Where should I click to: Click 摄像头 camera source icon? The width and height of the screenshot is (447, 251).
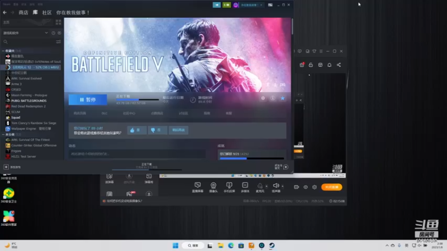[213, 187]
